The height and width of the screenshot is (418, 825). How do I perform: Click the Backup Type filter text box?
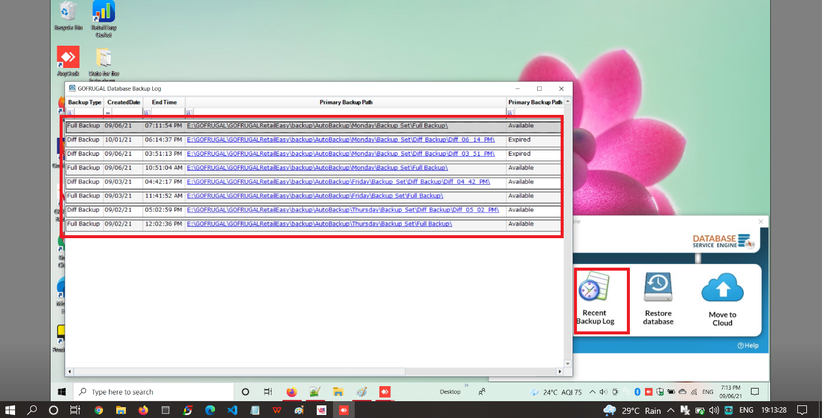tap(88, 112)
